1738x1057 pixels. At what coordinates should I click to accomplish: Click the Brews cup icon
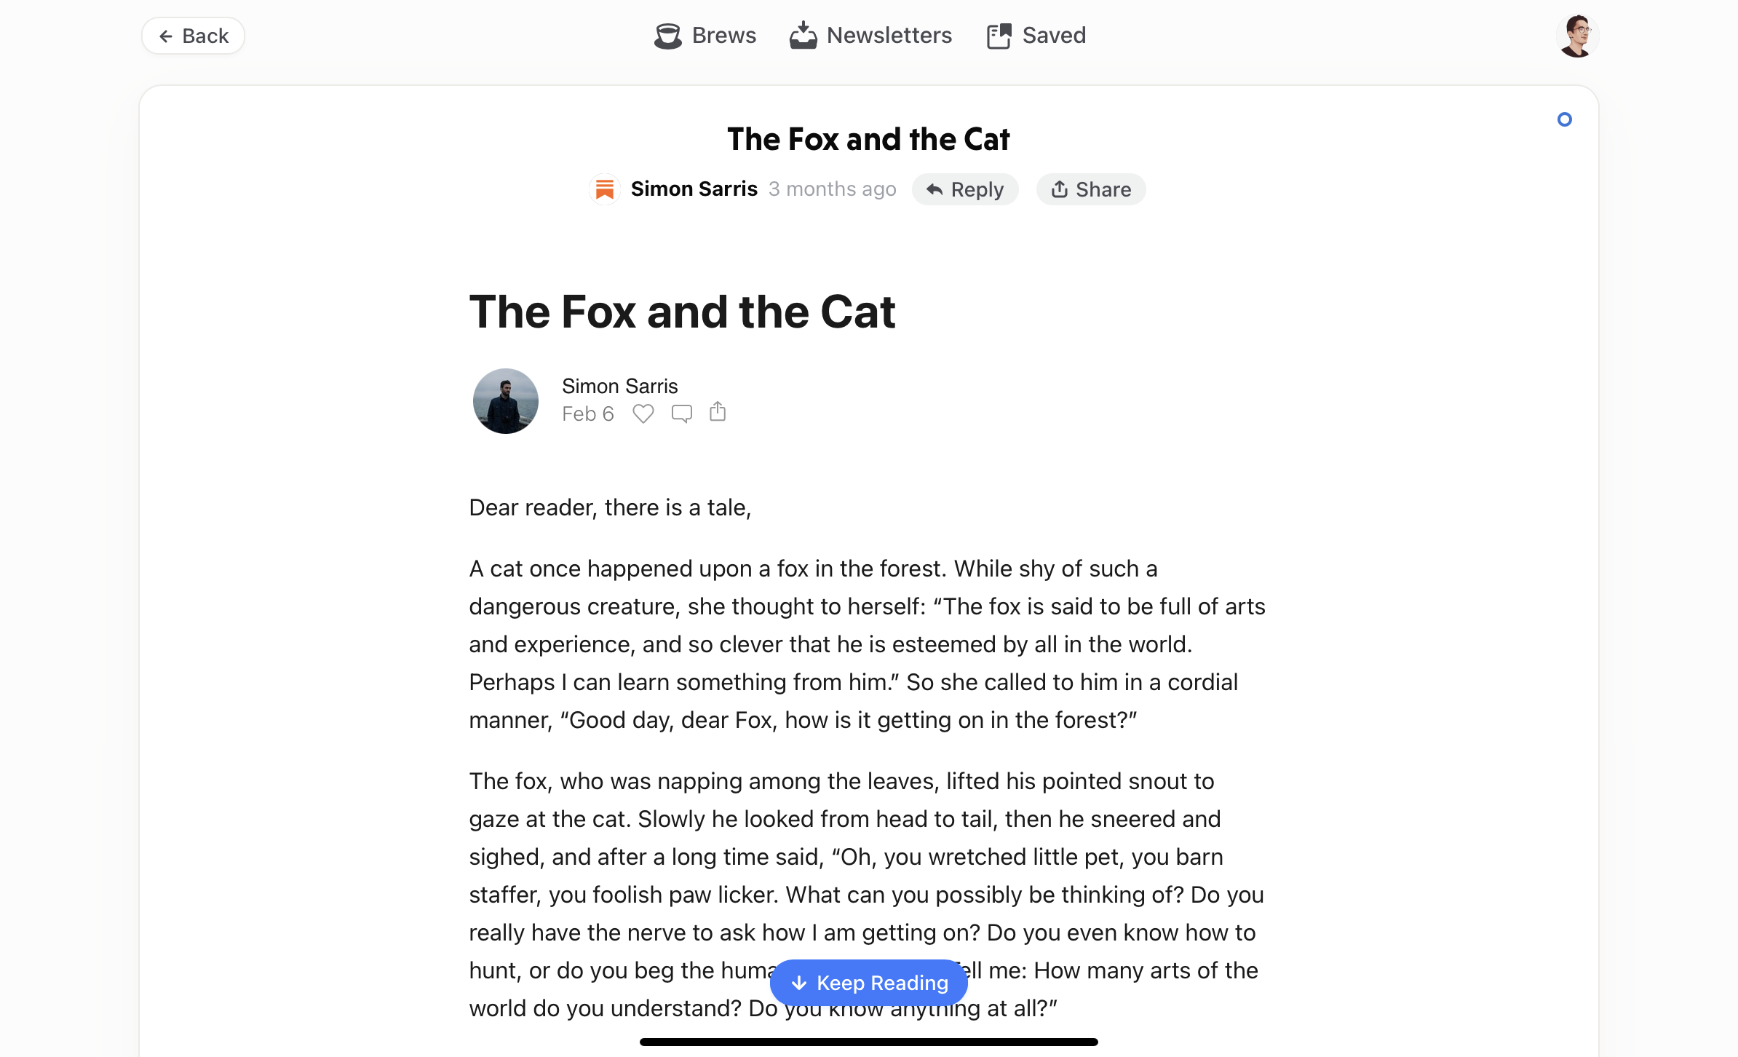point(667,36)
